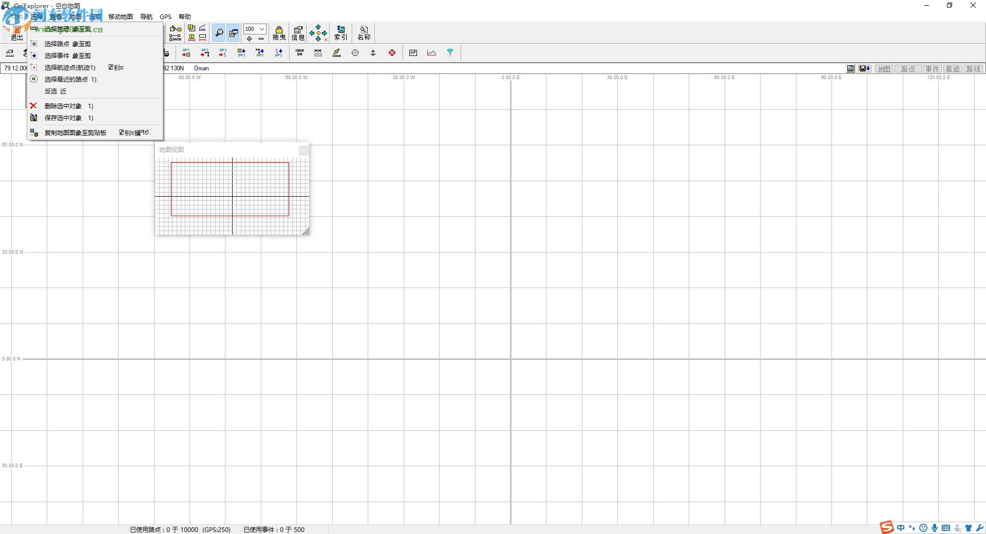
Task: Open the Sogou emoji smiley panel
Action: [x=923, y=528]
